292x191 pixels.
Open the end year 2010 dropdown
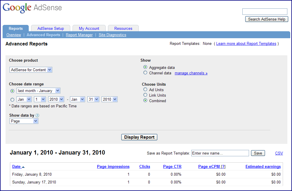[109, 99]
